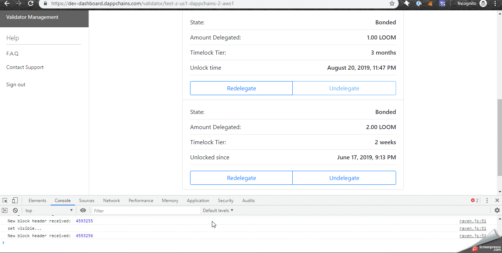502x253 pixels.
Task: Reload the page with refresh icon
Action: [30, 4]
